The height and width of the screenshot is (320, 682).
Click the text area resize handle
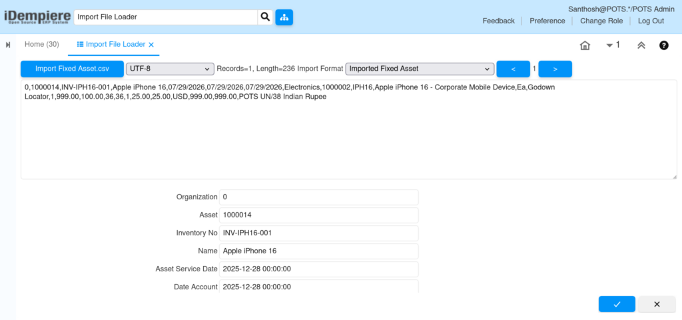pyautogui.click(x=674, y=176)
